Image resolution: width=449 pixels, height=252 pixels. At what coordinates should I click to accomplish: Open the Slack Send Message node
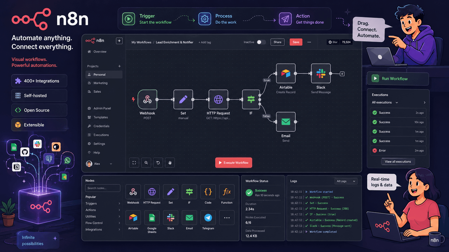click(x=321, y=73)
